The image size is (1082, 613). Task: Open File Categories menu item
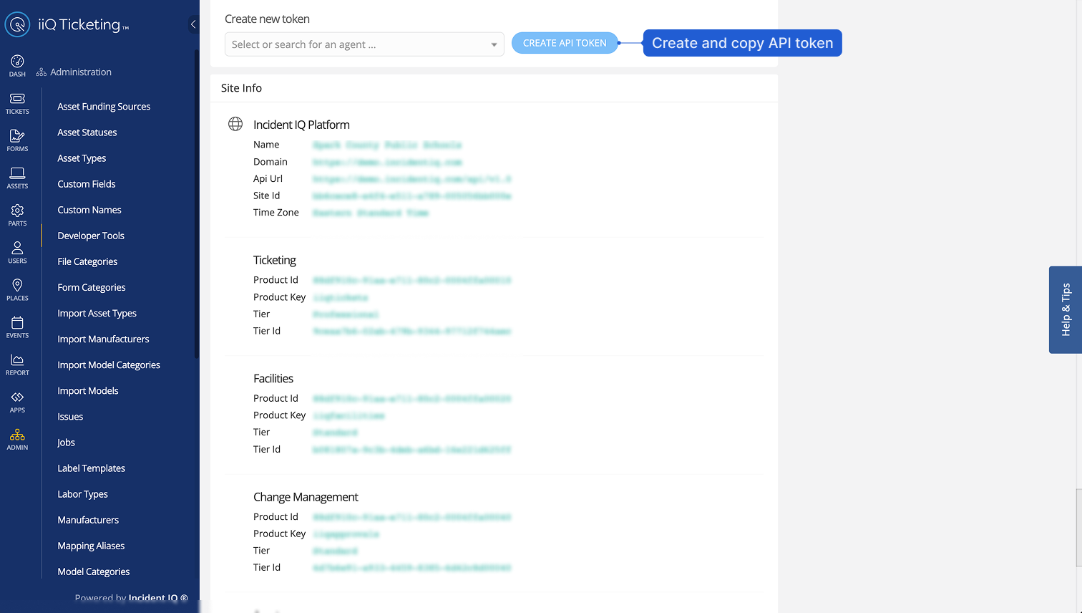click(x=87, y=261)
